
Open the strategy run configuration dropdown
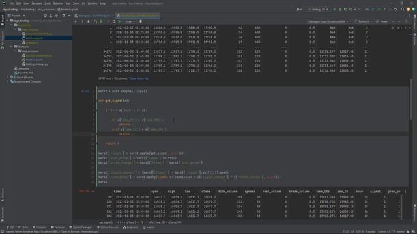tap(318, 9)
